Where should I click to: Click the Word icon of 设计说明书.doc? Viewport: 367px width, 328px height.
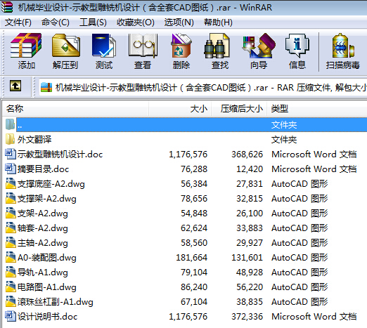tap(11, 316)
